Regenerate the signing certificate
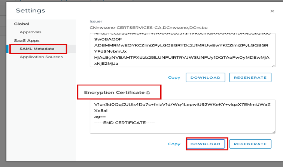This screenshot has height=167, width=283. 250,78
